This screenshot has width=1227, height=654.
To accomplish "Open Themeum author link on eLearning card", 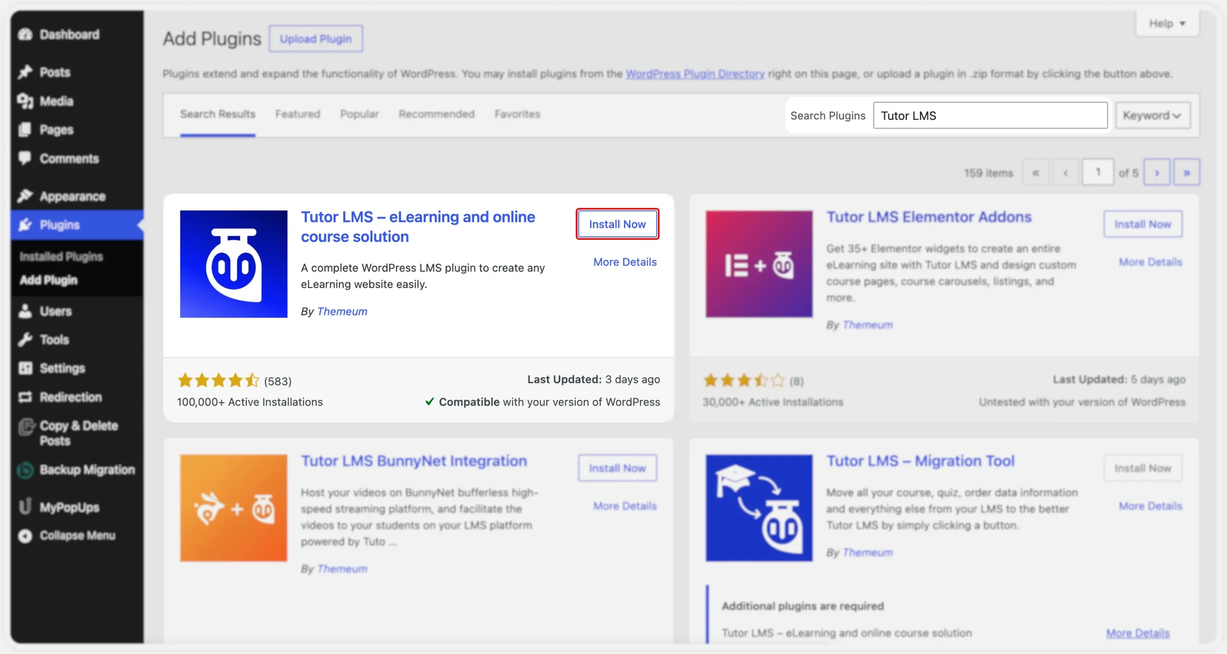I will (342, 311).
